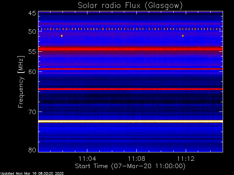Click the 11:12 time tick label
The height and width of the screenshot is (175, 234).
coord(186,159)
